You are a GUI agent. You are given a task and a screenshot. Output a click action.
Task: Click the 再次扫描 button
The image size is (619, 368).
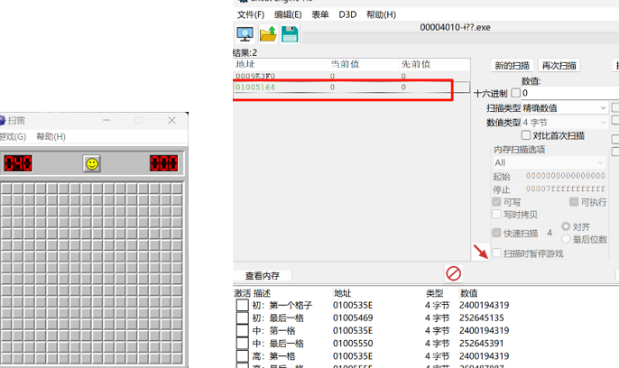pos(559,66)
